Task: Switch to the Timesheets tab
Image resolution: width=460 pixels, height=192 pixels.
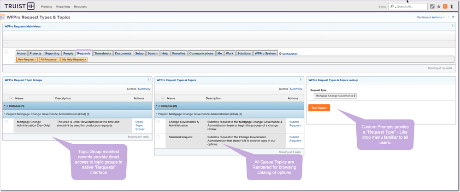Action: (102, 53)
